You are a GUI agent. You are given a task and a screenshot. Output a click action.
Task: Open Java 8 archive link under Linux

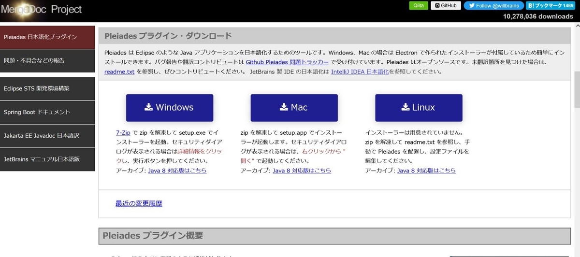(426, 171)
